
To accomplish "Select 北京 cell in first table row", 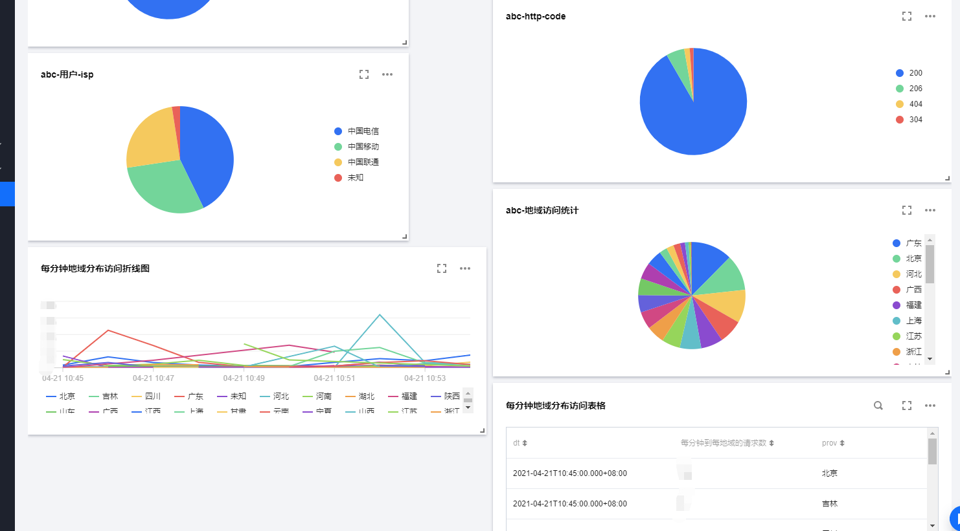I will pyautogui.click(x=830, y=473).
